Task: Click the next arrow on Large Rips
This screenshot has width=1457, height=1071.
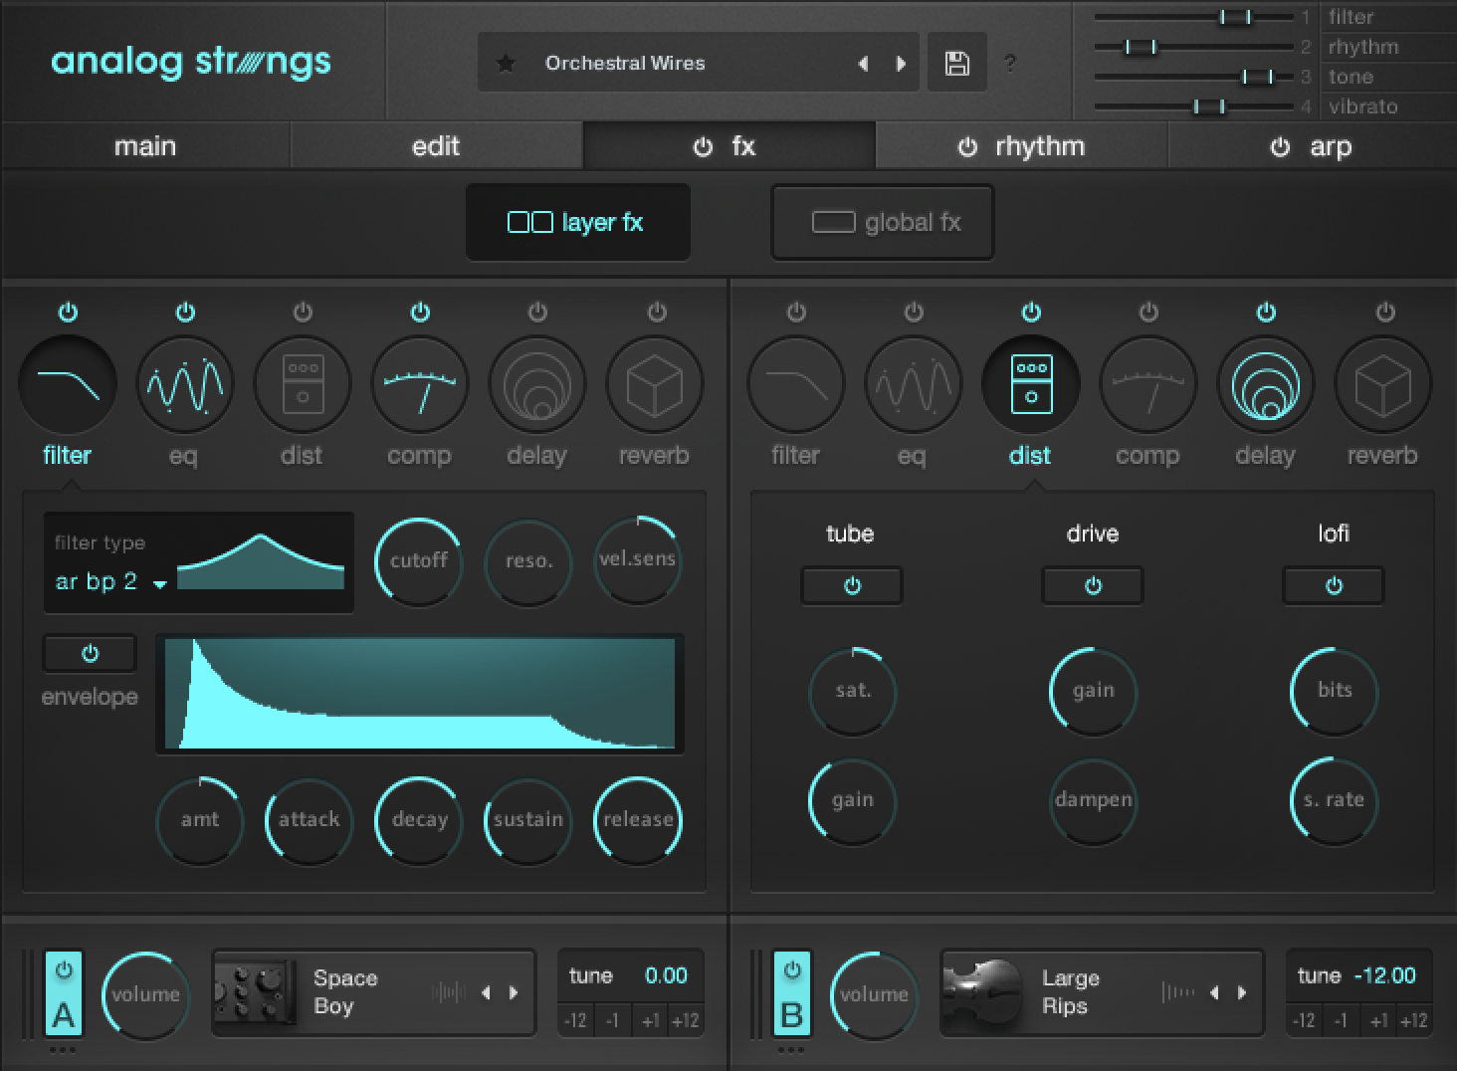Action: point(1240,992)
